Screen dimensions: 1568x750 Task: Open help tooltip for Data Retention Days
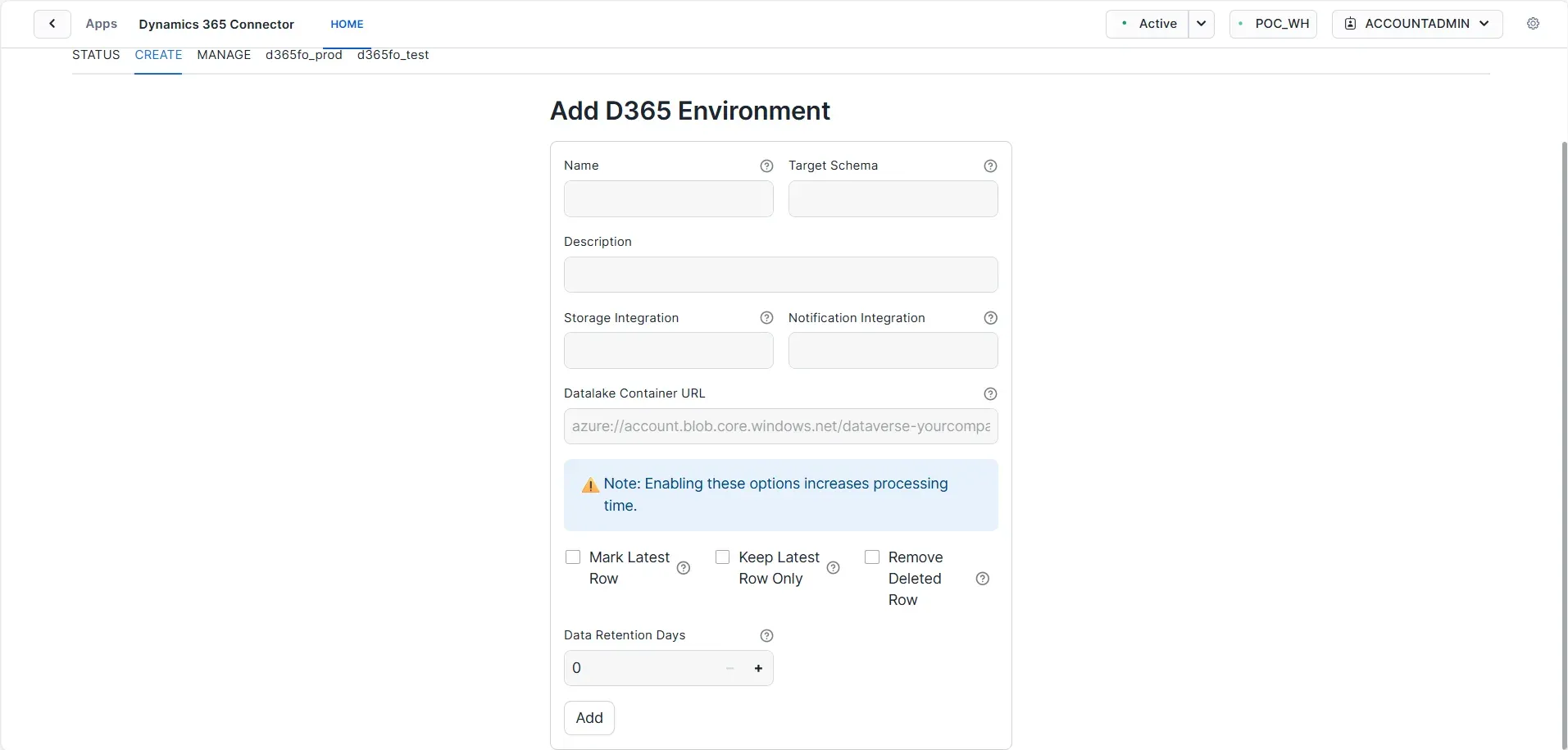[x=766, y=635]
